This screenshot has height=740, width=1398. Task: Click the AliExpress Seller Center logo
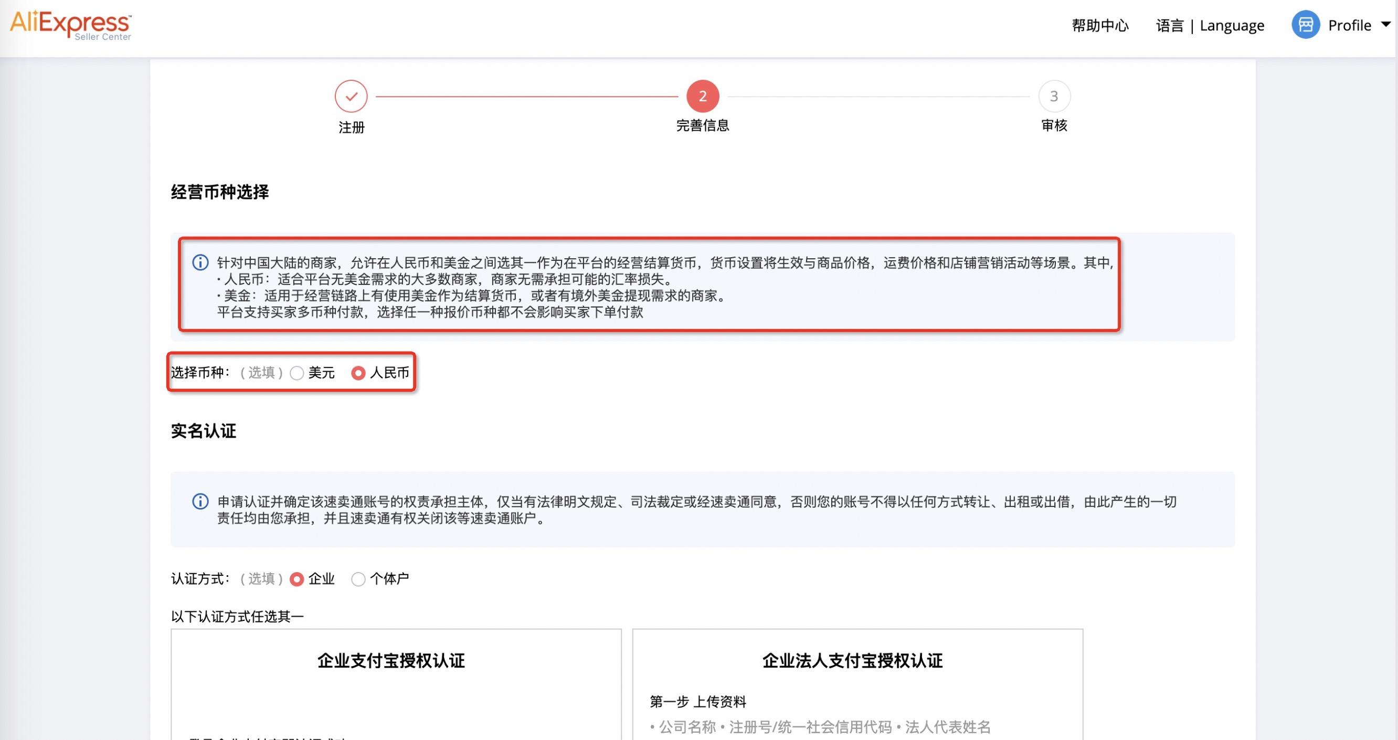coord(70,26)
